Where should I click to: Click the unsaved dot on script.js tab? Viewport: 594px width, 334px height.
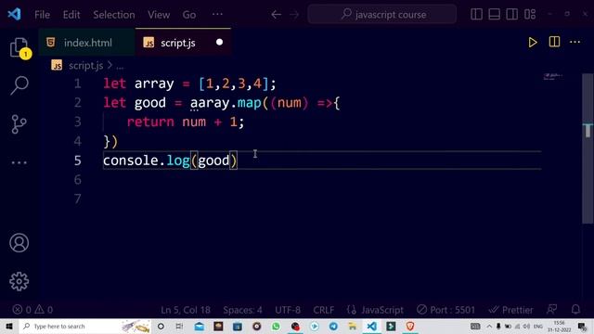pyautogui.click(x=219, y=42)
